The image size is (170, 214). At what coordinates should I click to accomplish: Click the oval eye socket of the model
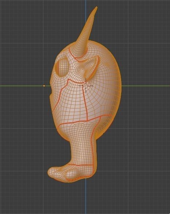pos(62,67)
